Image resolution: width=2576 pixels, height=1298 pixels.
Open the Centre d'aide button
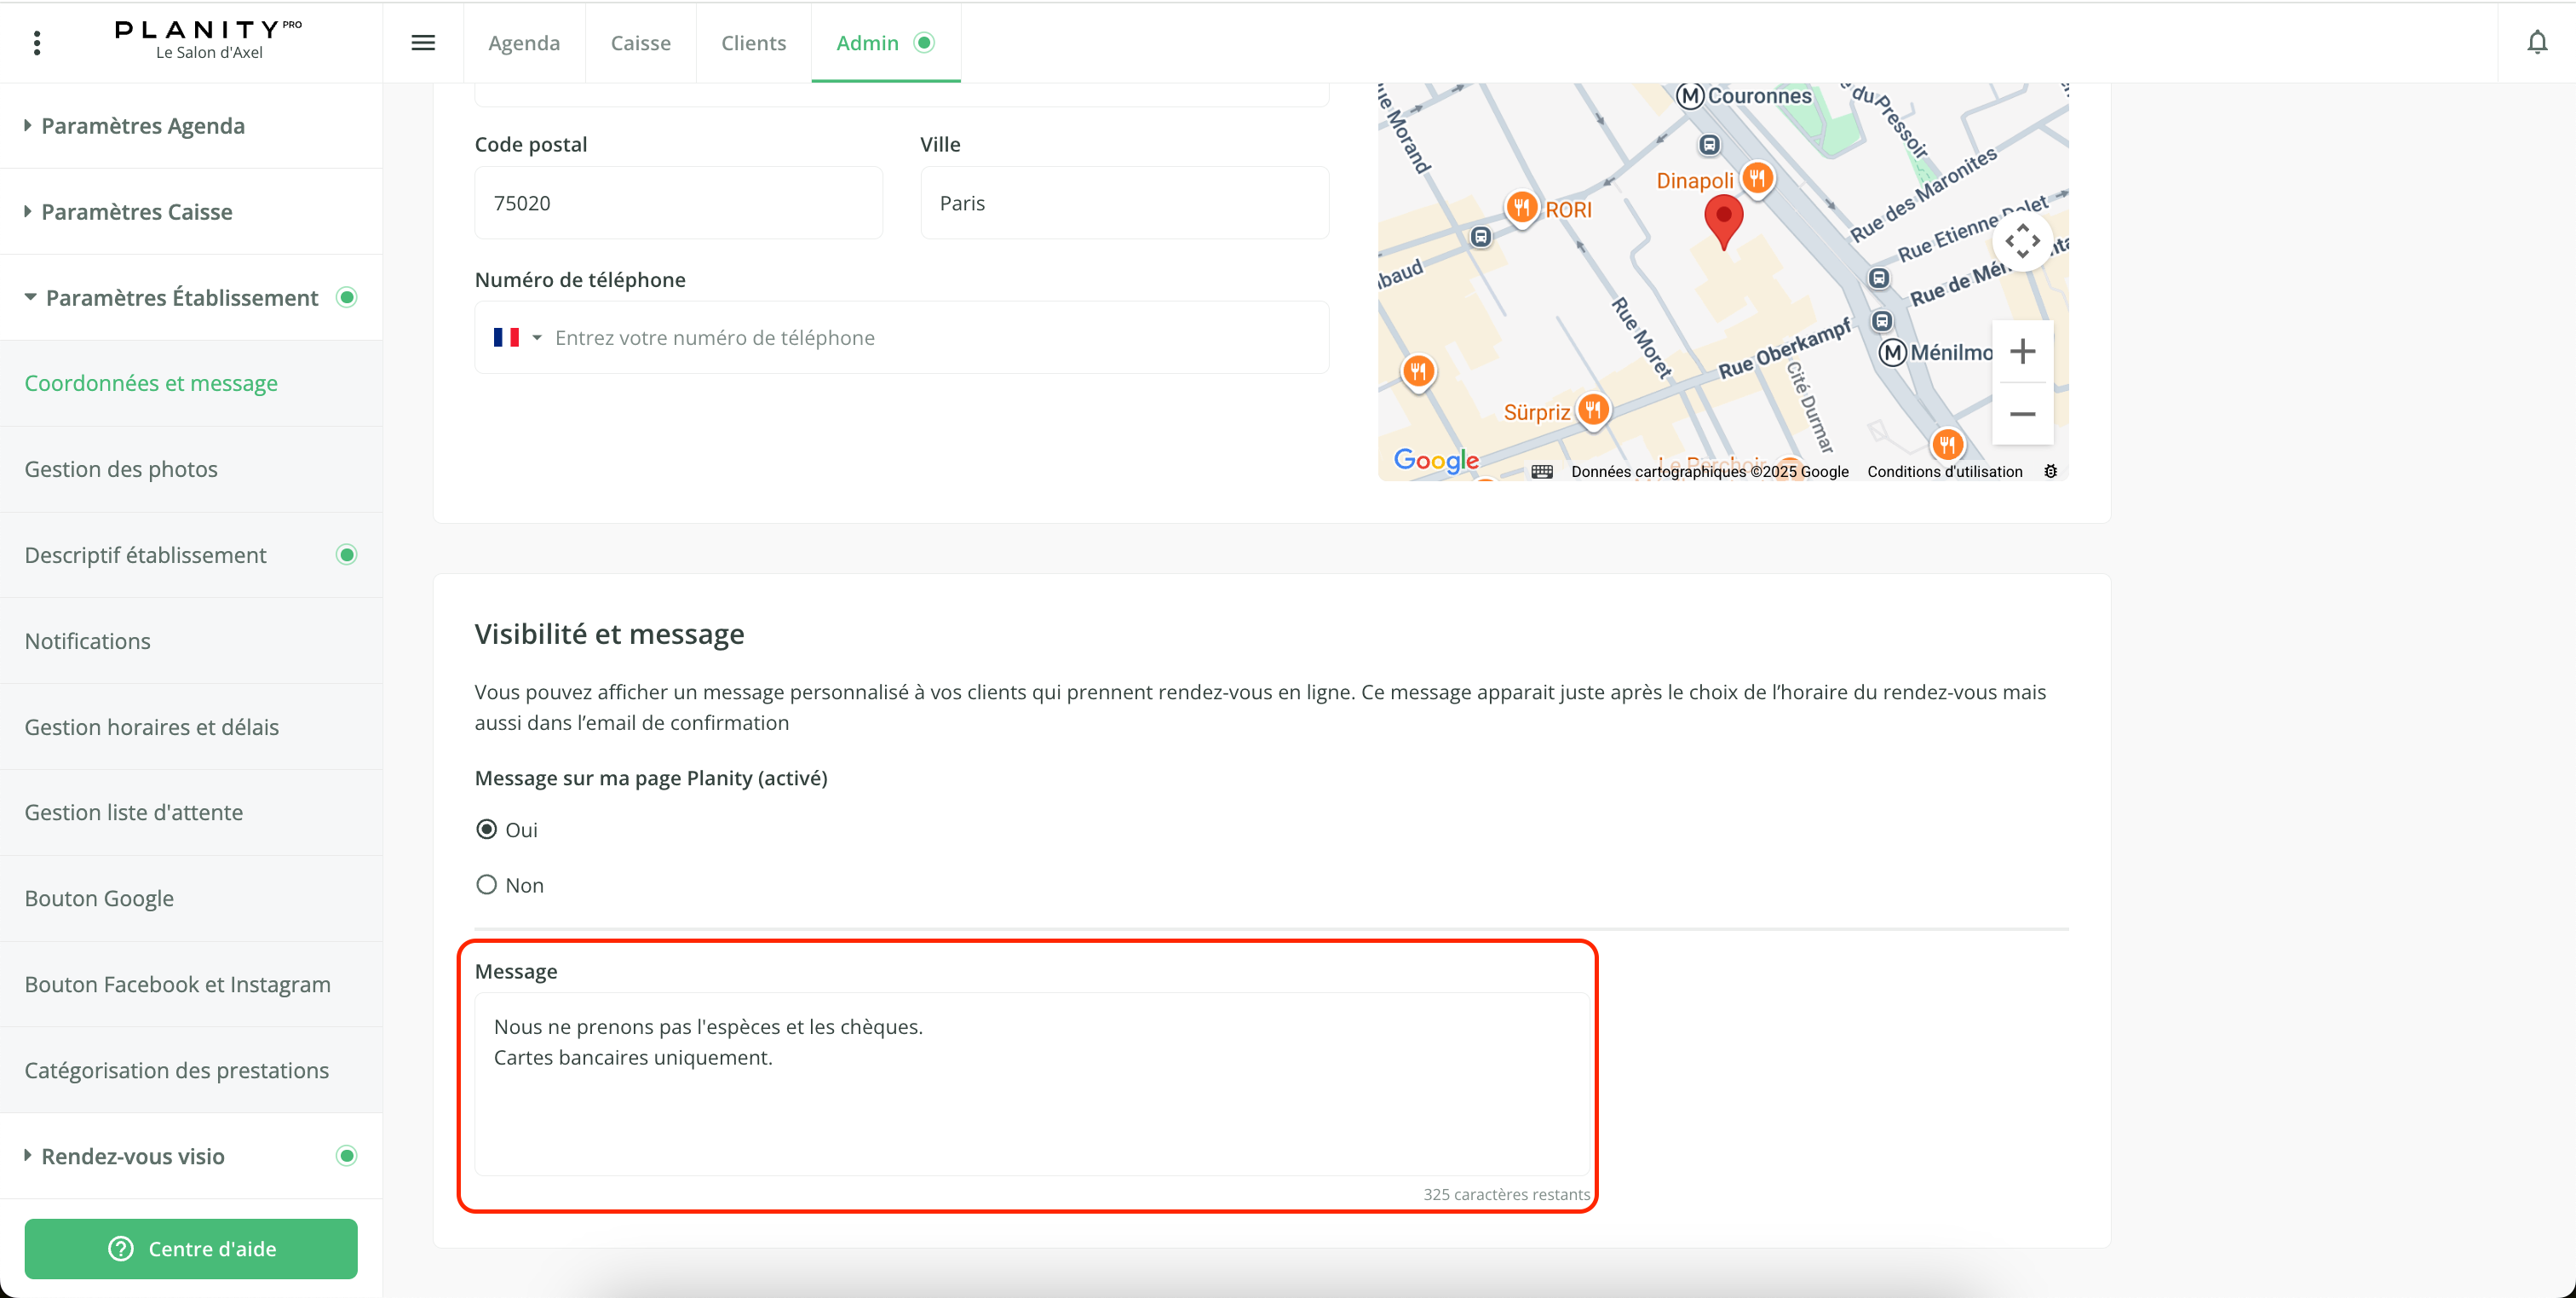[x=191, y=1248]
